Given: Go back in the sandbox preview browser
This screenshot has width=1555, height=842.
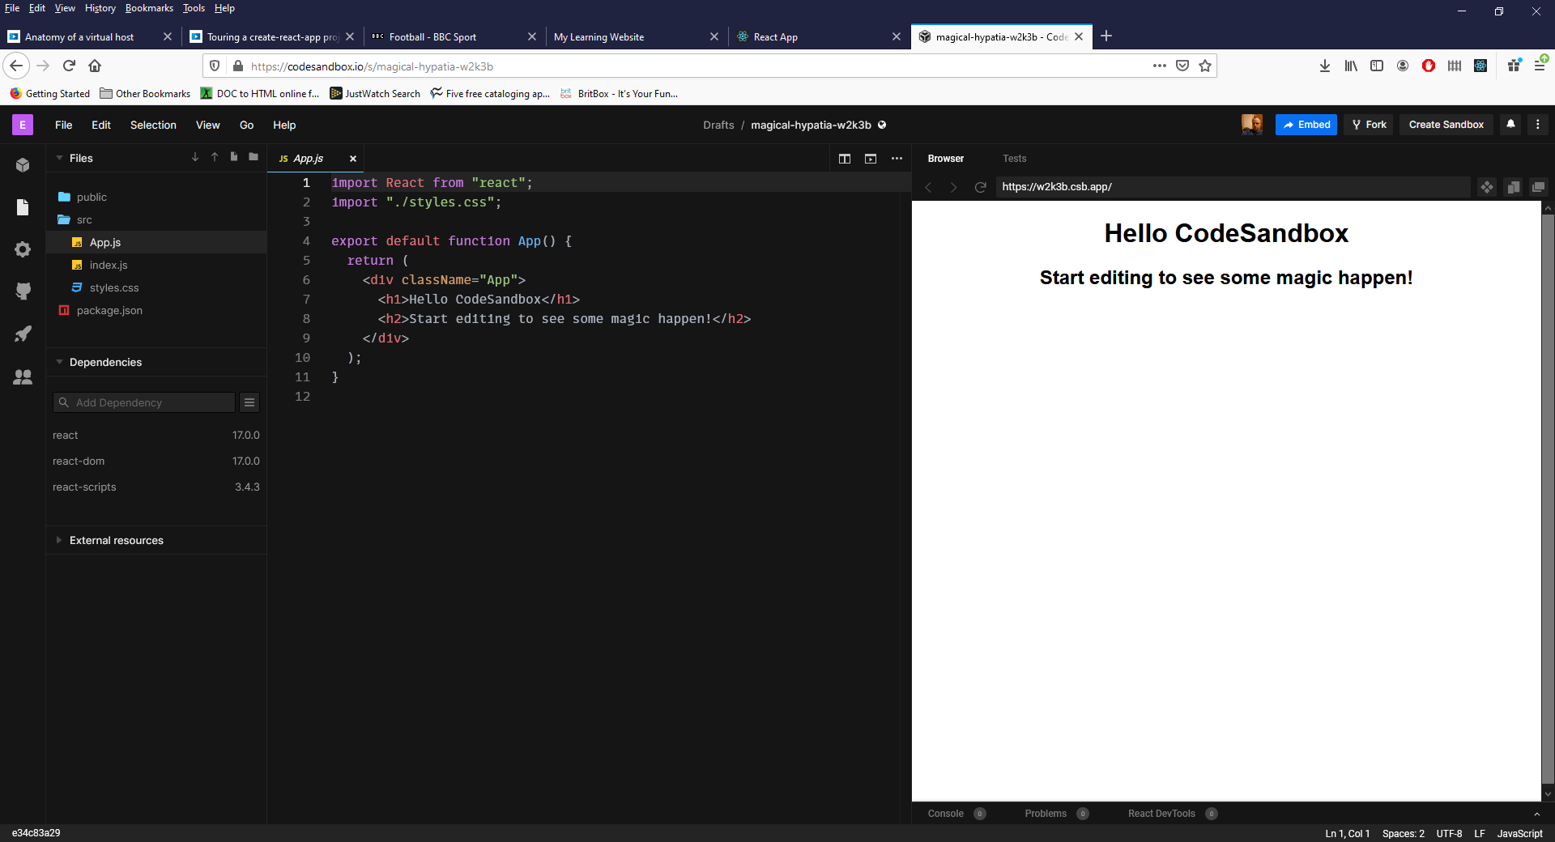Looking at the screenshot, I should (928, 187).
